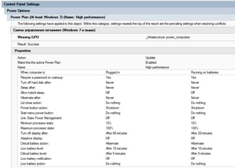
Task: Select Make this the active Power Plan label
Action: (39, 62)
